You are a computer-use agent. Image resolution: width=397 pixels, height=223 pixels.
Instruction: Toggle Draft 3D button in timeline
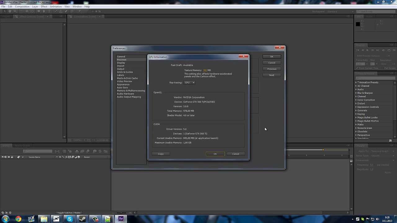point(70,151)
